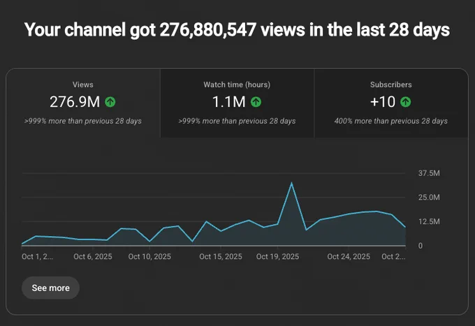Viewport: 475px width, 326px height.
Task: Select the Watch time (hours) tab
Action: [237, 103]
